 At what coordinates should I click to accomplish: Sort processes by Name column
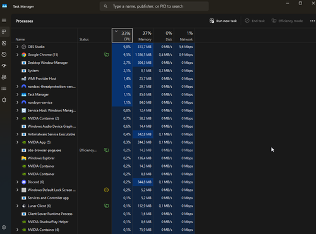point(44,35)
